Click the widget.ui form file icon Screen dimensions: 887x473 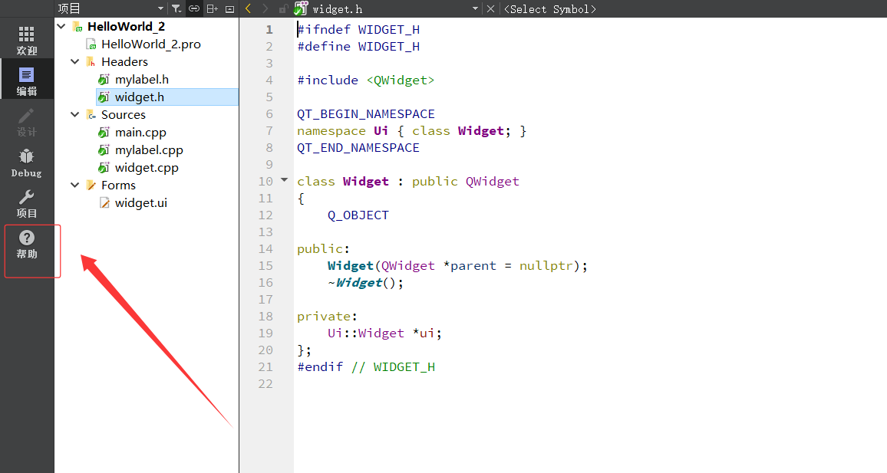click(104, 202)
